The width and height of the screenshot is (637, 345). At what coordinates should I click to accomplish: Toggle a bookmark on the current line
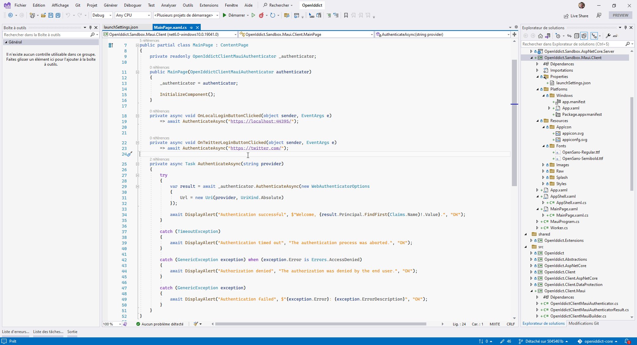point(346,15)
